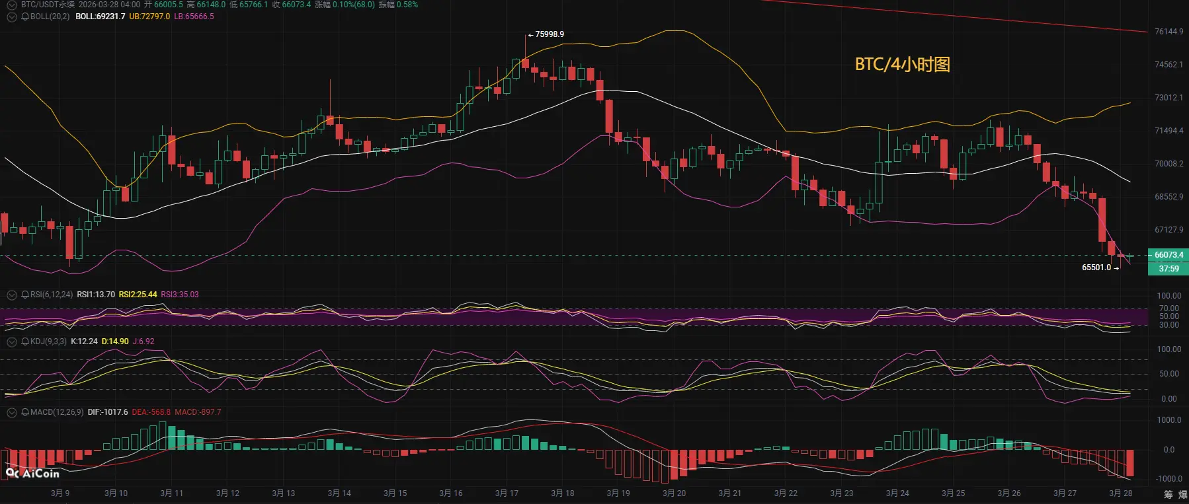Screen dimensions: 1189x504
Task: Click the current price tag 66073.4
Action: tap(1168, 255)
